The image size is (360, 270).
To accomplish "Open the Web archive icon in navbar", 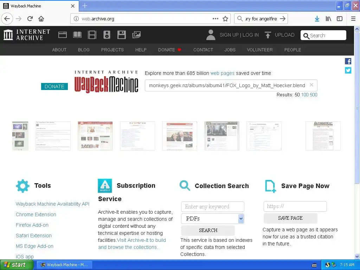I will coord(63,35).
